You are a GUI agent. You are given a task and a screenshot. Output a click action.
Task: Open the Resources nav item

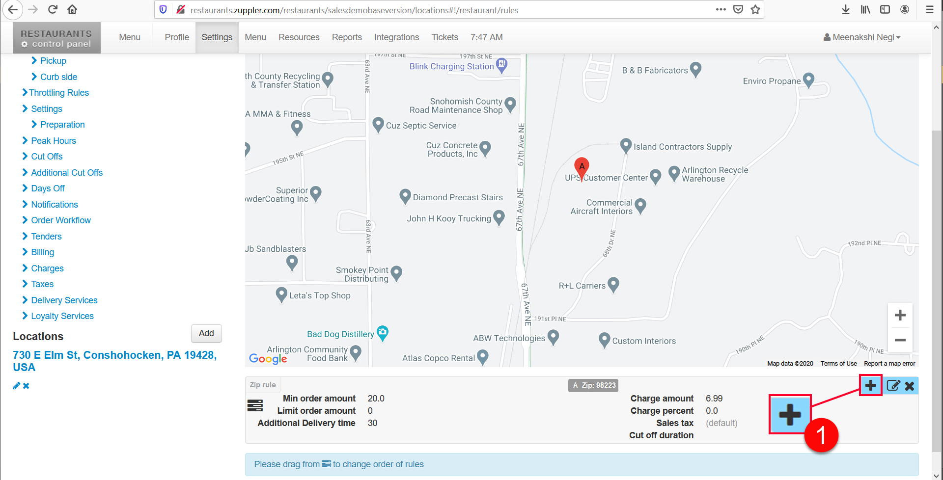click(x=299, y=37)
